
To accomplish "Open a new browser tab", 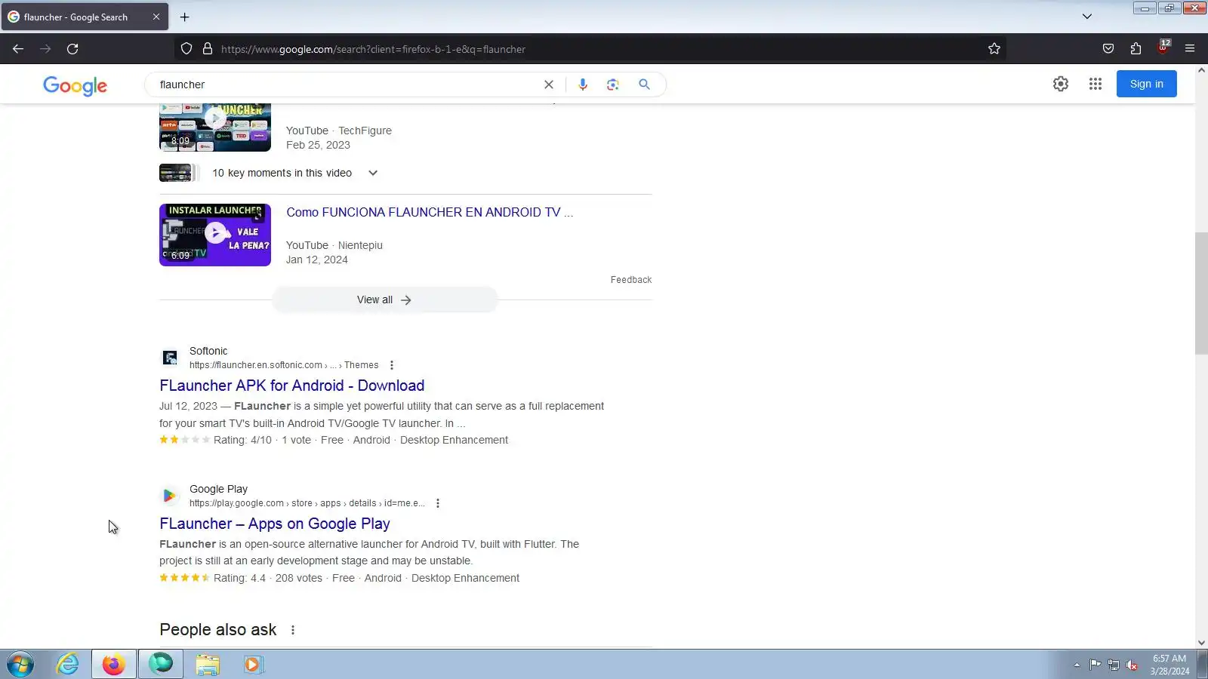I will [184, 17].
